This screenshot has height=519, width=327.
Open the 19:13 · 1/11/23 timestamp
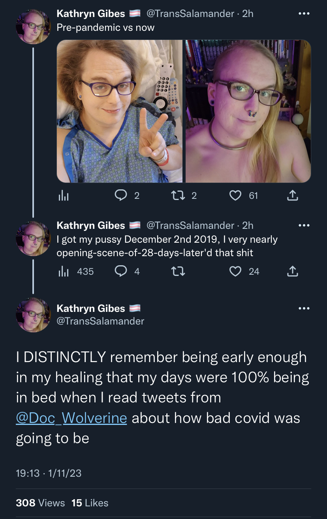(x=49, y=473)
